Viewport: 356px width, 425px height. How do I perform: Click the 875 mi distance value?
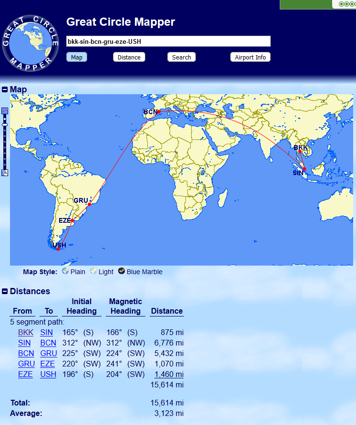(x=172, y=332)
